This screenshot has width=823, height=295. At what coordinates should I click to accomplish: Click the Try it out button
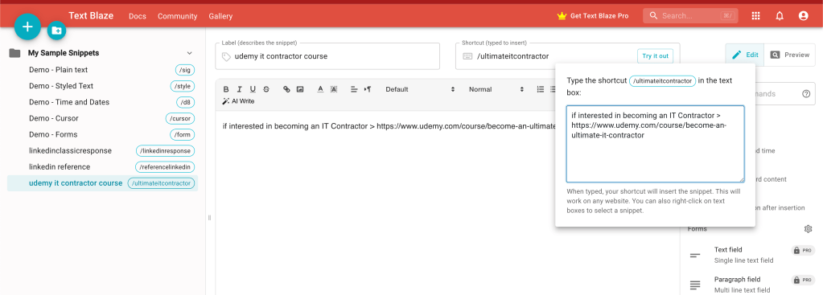click(655, 56)
